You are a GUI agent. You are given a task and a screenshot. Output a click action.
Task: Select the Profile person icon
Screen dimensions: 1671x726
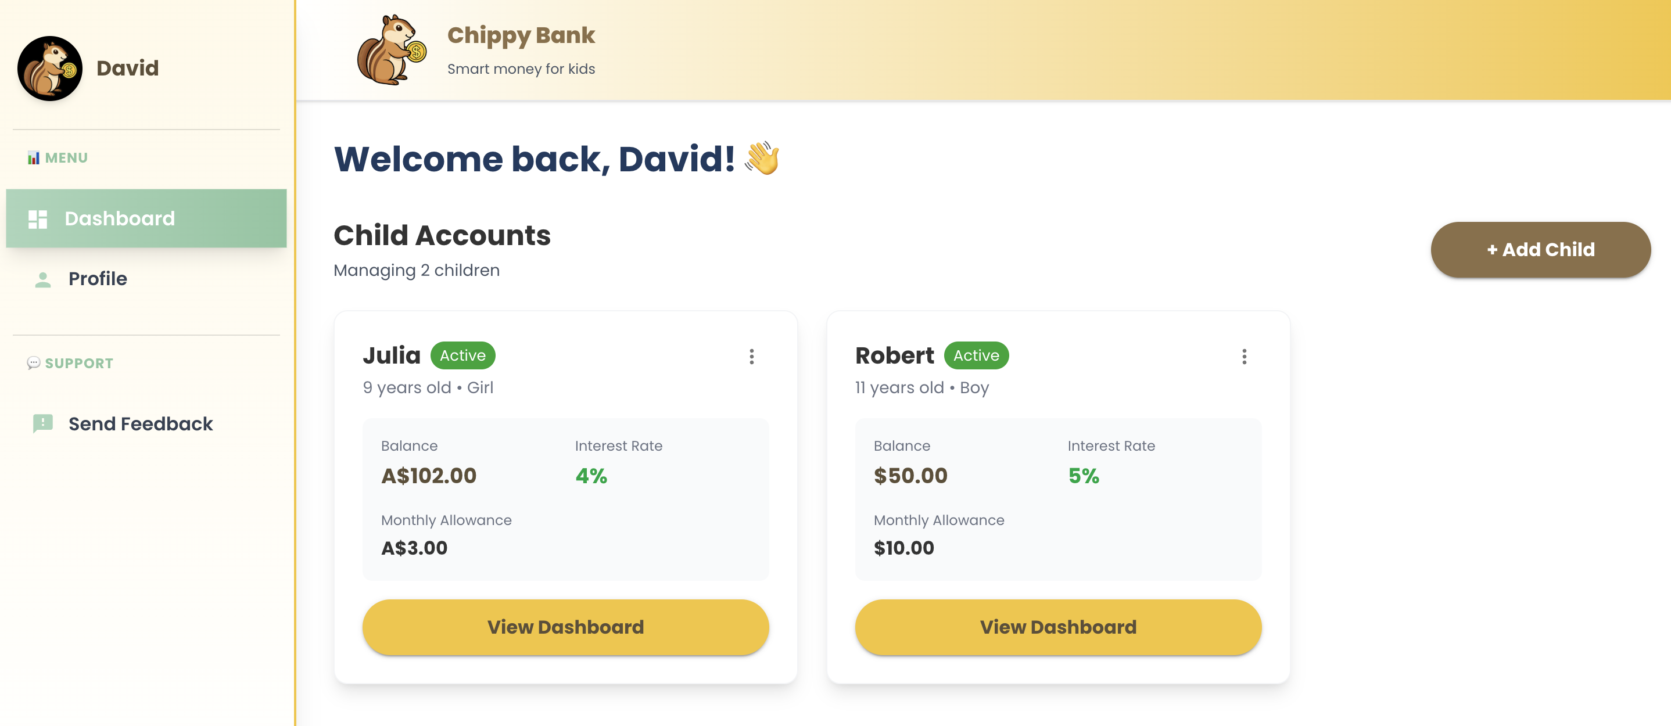coord(43,279)
